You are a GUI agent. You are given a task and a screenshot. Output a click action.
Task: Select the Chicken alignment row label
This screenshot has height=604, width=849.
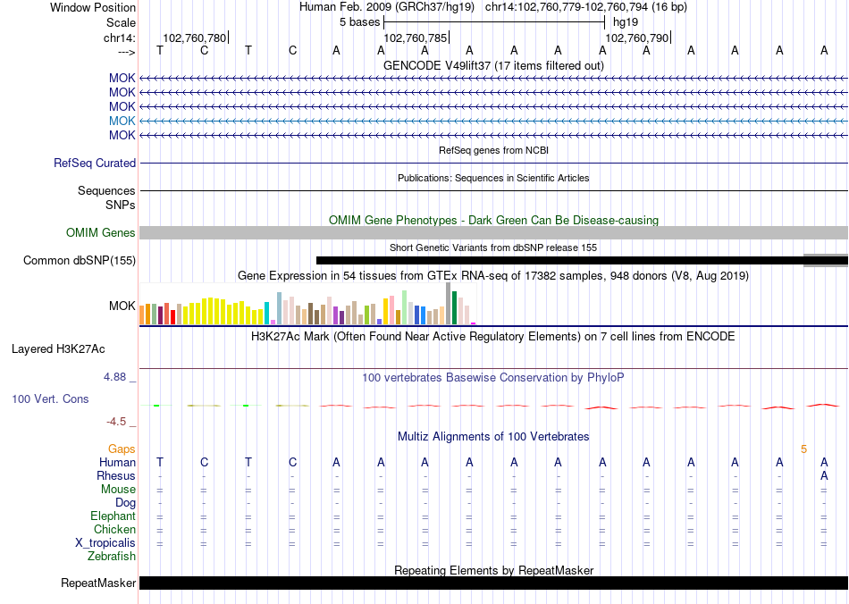tap(114, 529)
